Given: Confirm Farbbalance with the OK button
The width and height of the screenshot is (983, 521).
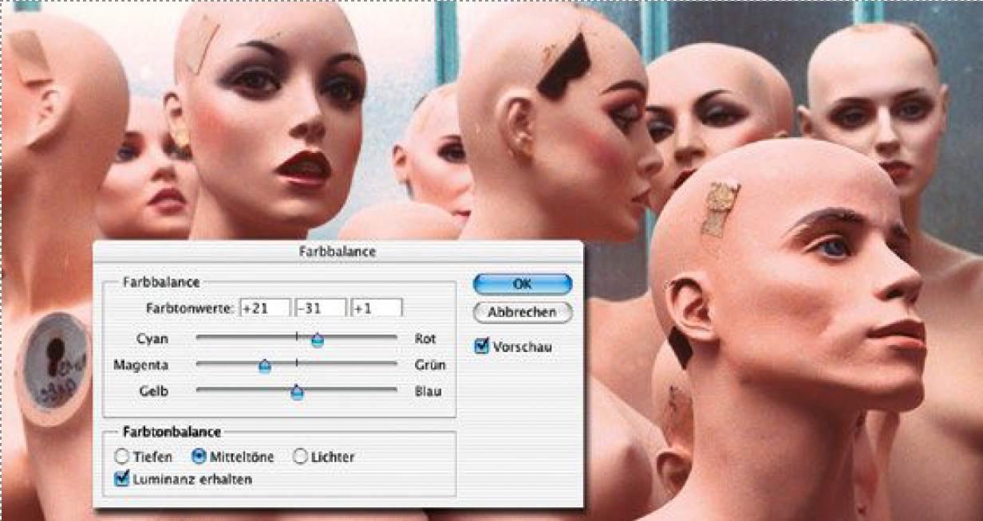Looking at the screenshot, I should click(523, 284).
